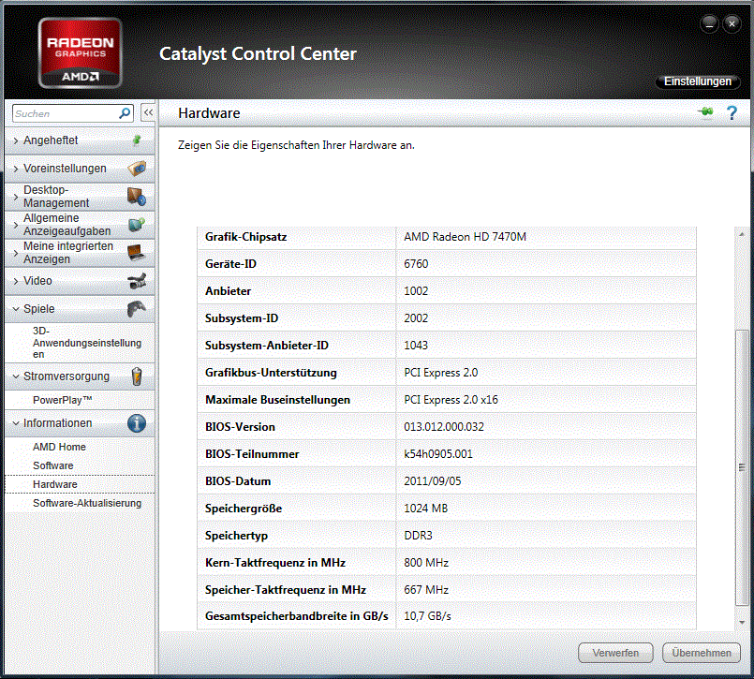Open help with the blue question mark
This screenshot has height=679, width=754.
click(x=732, y=113)
